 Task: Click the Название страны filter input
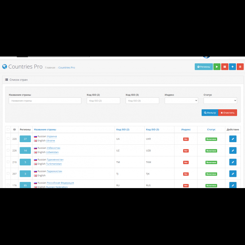[x=45, y=101]
